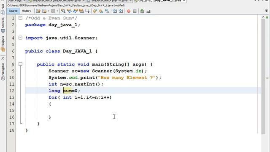270x152 pixels.
Task: Switch to Start Page tab
Action: 17,1
